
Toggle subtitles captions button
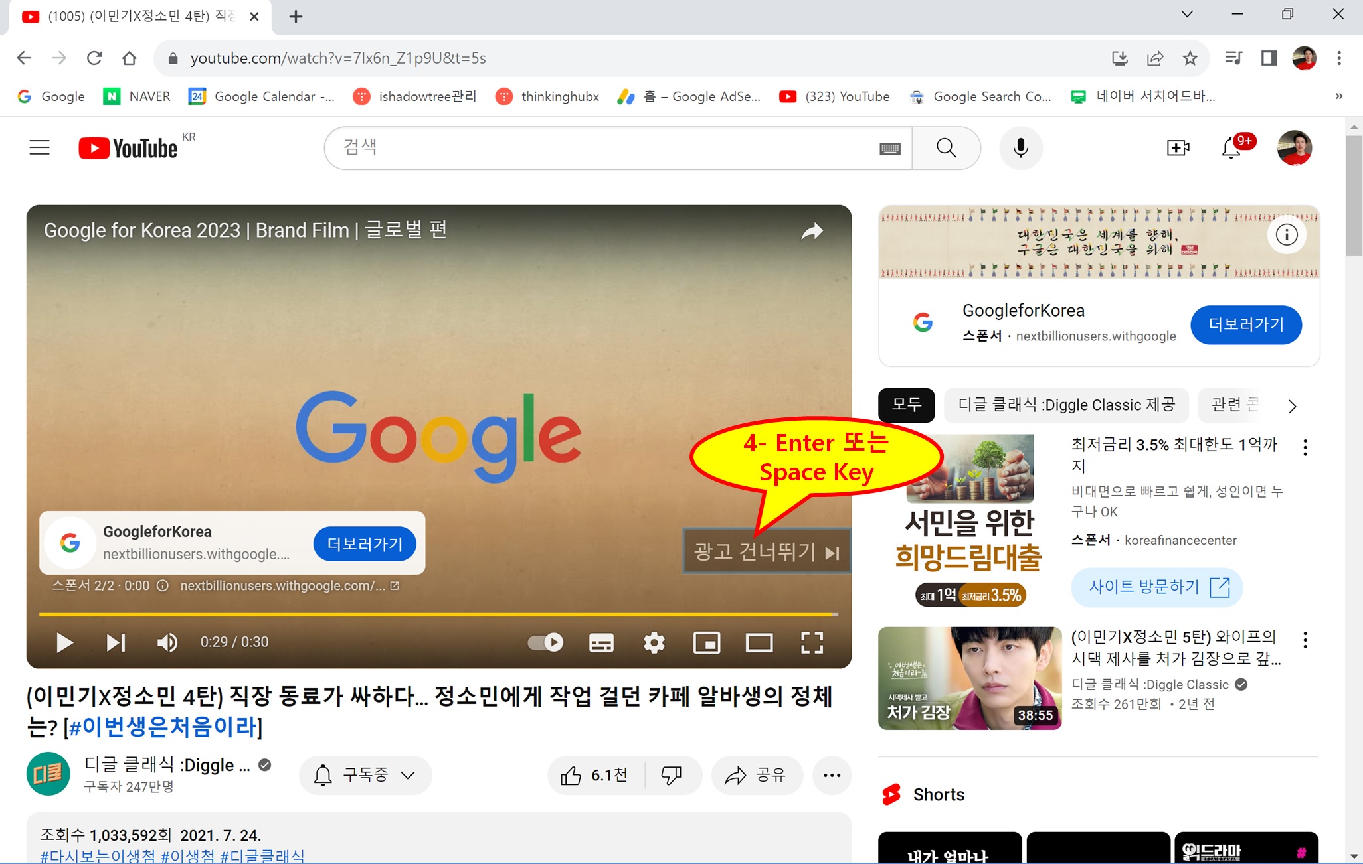click(601, 642)
